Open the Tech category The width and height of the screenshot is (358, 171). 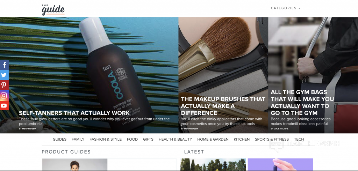299,139
